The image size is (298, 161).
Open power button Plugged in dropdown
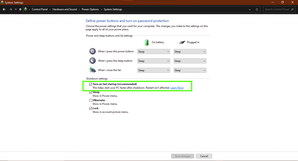(x=190, y=52)
